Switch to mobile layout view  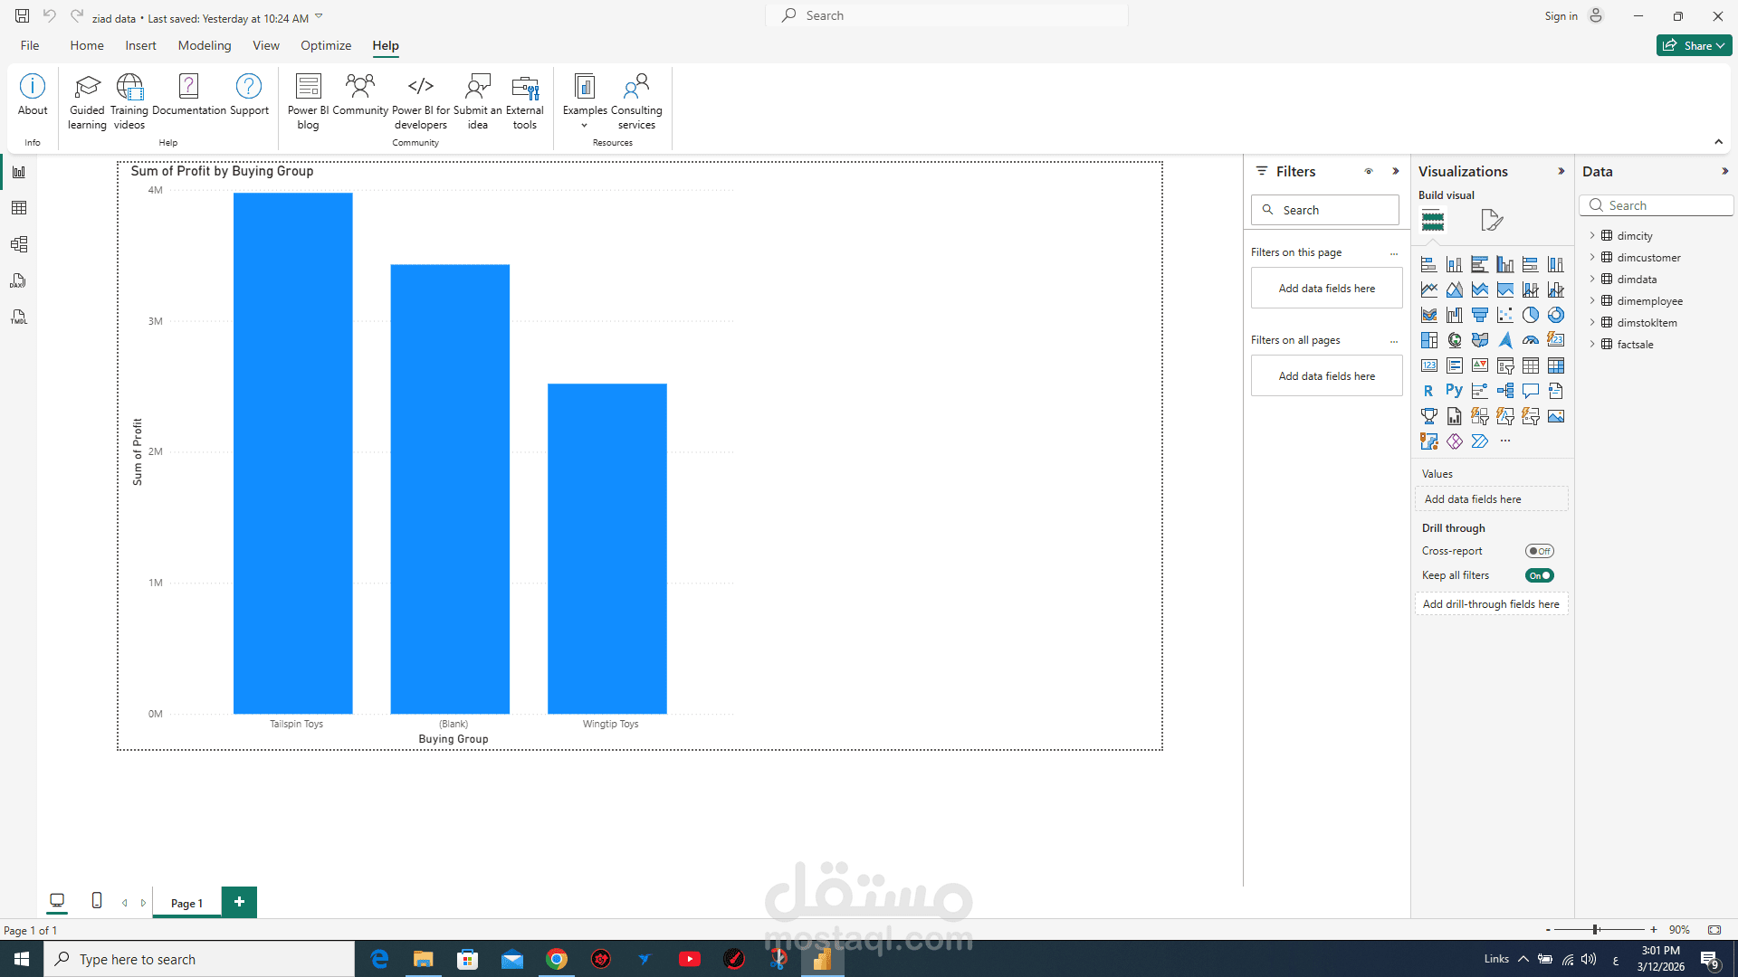[x=97, y=901]
